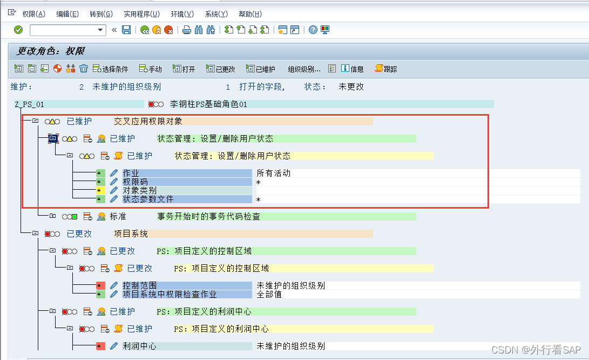Click deactivate icon on 事务开始时的事务代码检查 row
589x360 pixels.
point(88,216)
